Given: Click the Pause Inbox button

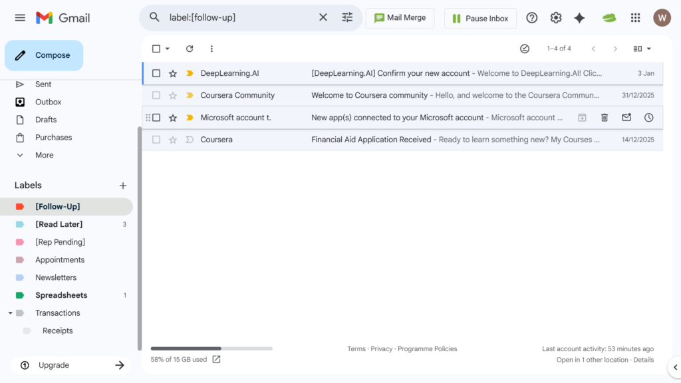Looking at the screenshot, I should 480,18.
